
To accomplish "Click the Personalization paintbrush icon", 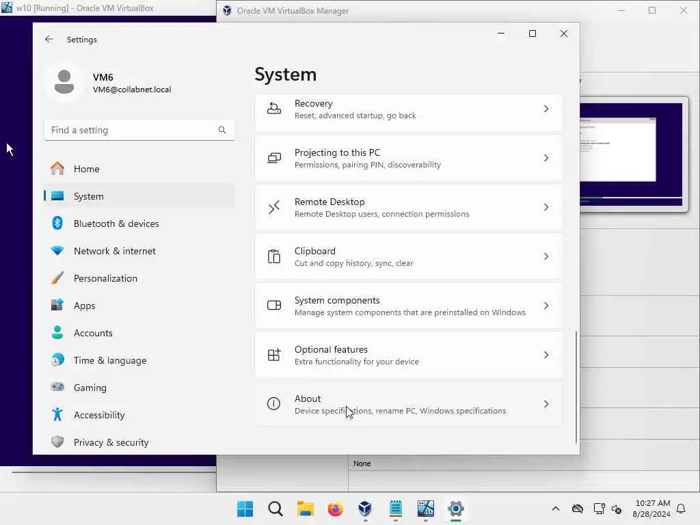I will tap(57, 278).
